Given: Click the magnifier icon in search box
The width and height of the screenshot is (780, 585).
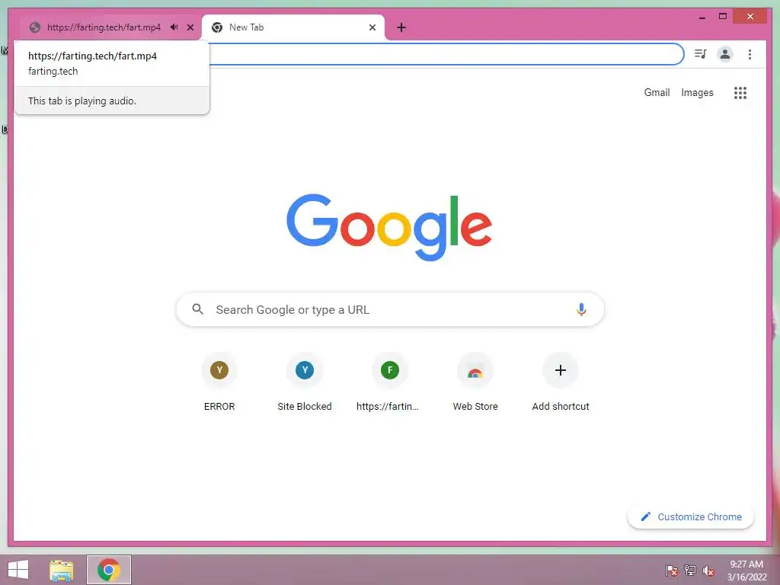Looking at the screenshot, I should click(197, 309).
